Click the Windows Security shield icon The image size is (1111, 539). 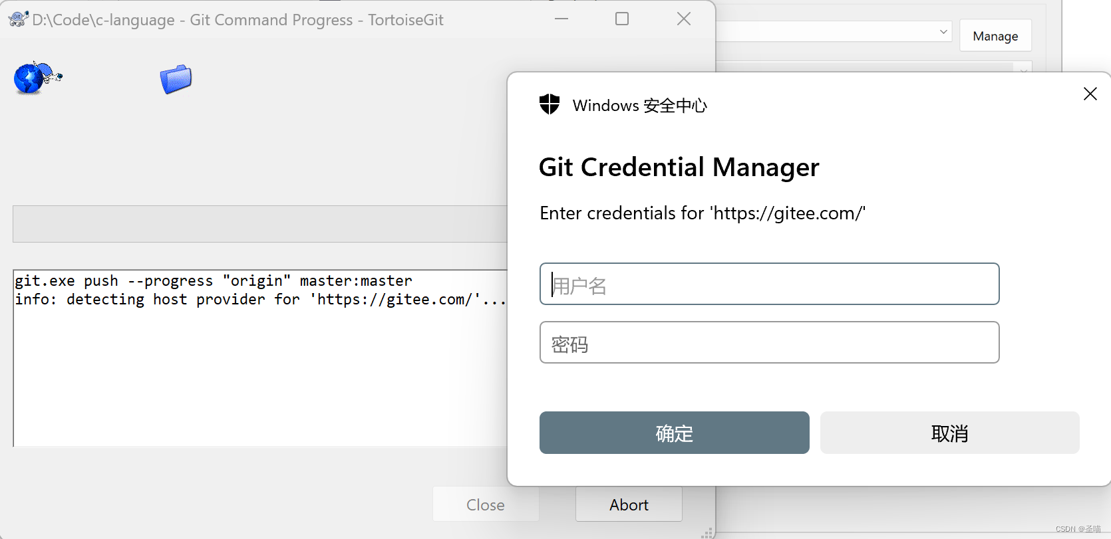(x=550, y=104)
